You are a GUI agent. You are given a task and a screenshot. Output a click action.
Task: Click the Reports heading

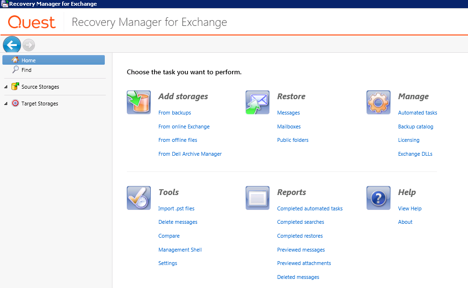pos(291,192)
